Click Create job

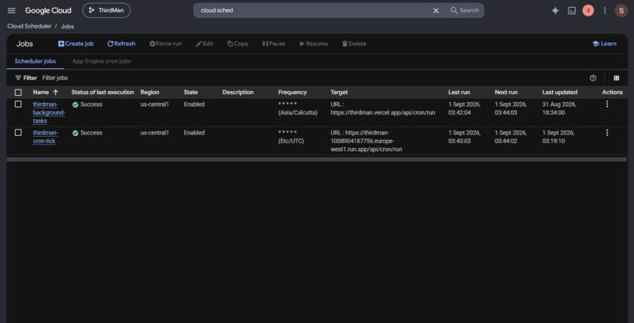coord(76,43)
